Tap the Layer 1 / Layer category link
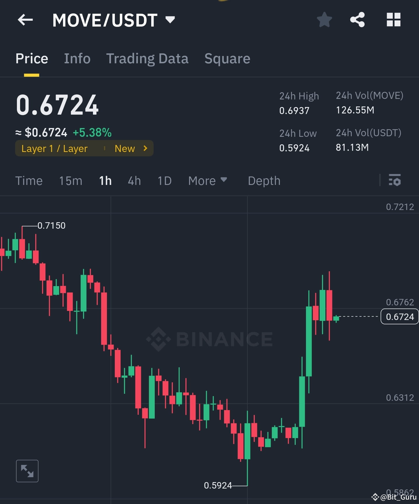Viewport: 419px width, 504px height. point(54,148)
